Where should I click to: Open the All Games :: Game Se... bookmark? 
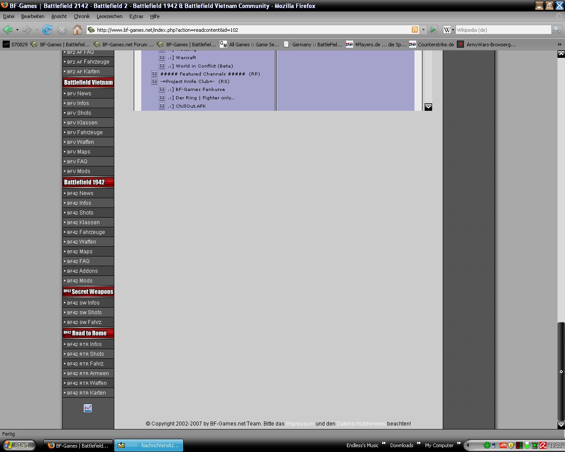coord(249,44)
